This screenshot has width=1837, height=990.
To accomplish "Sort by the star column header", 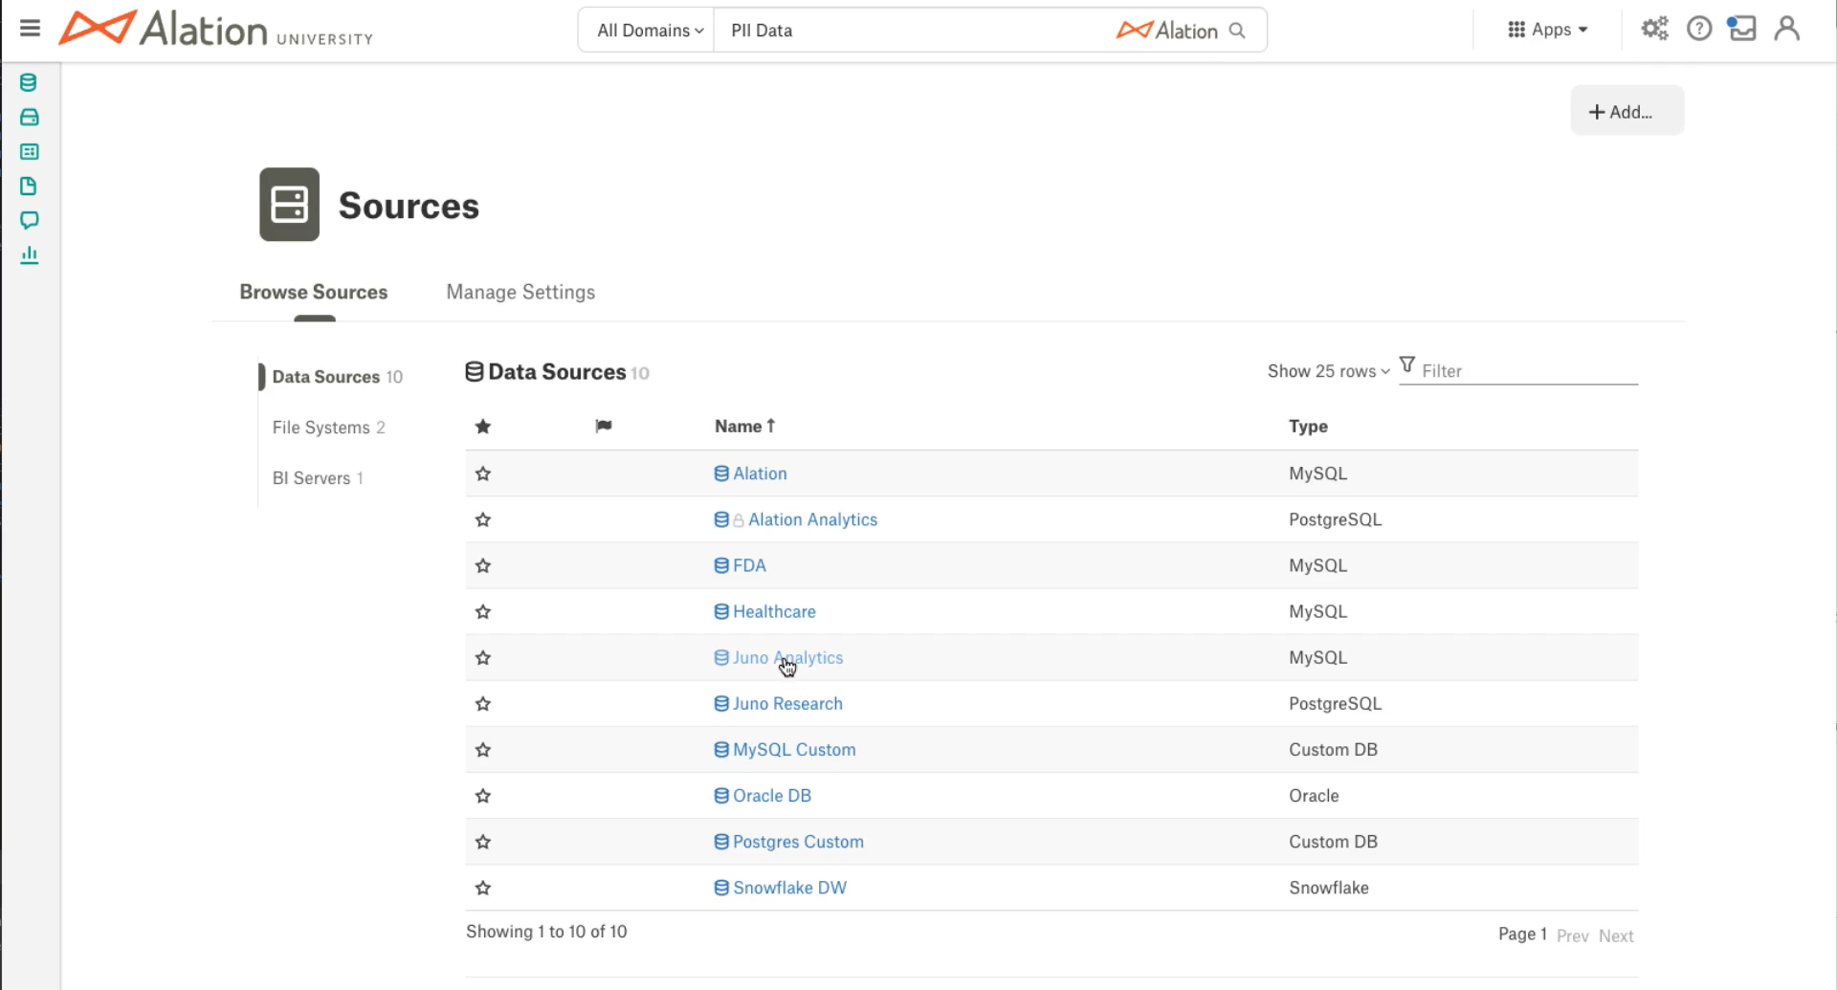I will [483, 427].
